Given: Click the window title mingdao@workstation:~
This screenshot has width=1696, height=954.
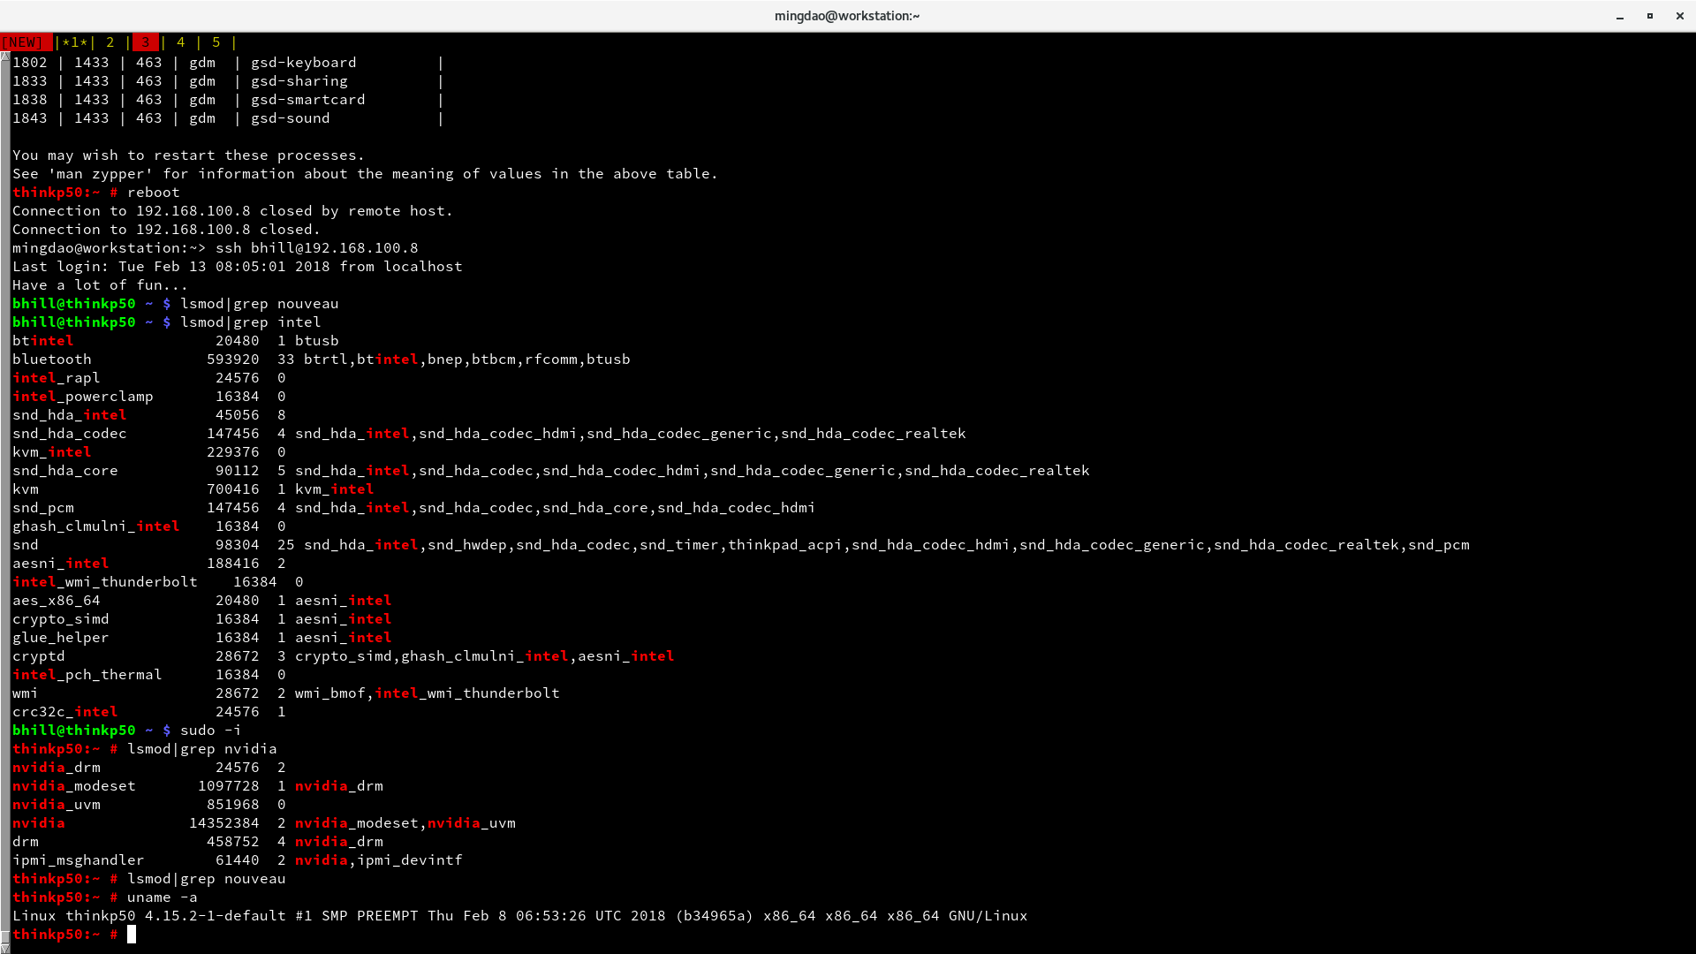Looking at the screenshot, I should 847,16.
